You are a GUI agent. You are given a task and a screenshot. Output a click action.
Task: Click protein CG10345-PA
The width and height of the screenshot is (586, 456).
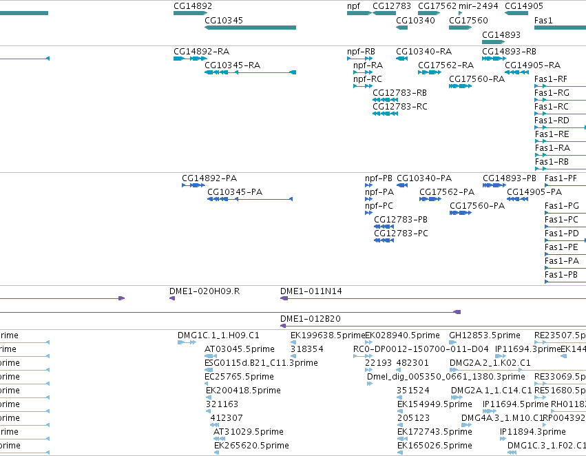(x=250, y=199)
